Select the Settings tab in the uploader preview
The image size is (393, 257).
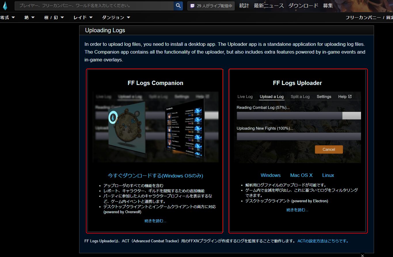[324, 97]
